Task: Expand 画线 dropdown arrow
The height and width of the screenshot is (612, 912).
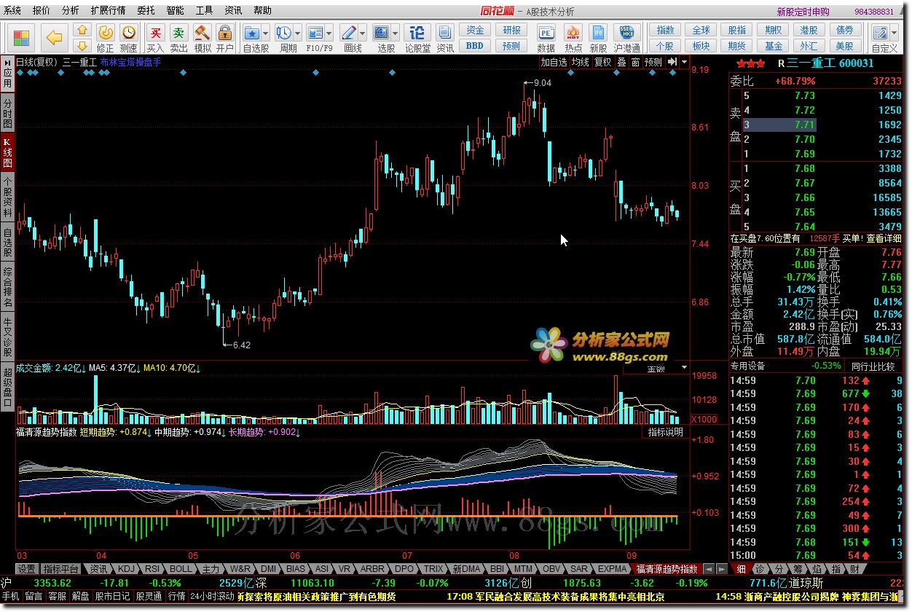Action: click(363, 33)
